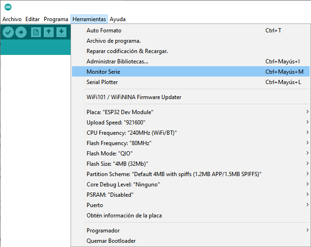Choose Quemar Bootloader
This screenshot has height=247, width=311.
coord(191,241)
